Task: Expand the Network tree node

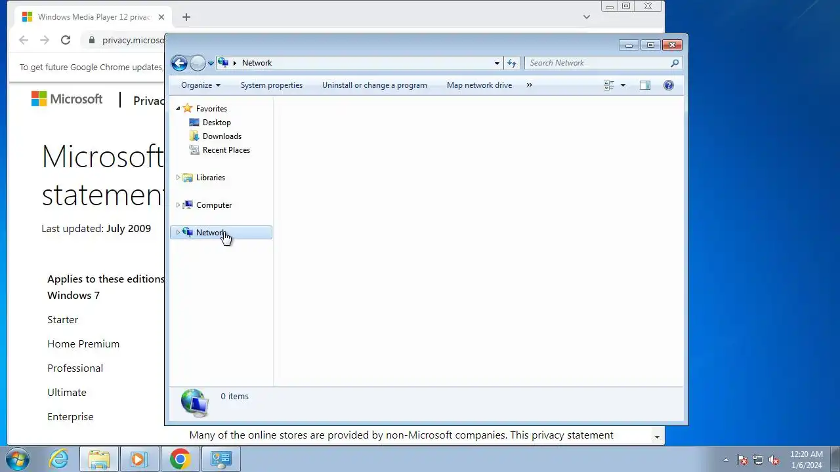Action: [178, 233]
